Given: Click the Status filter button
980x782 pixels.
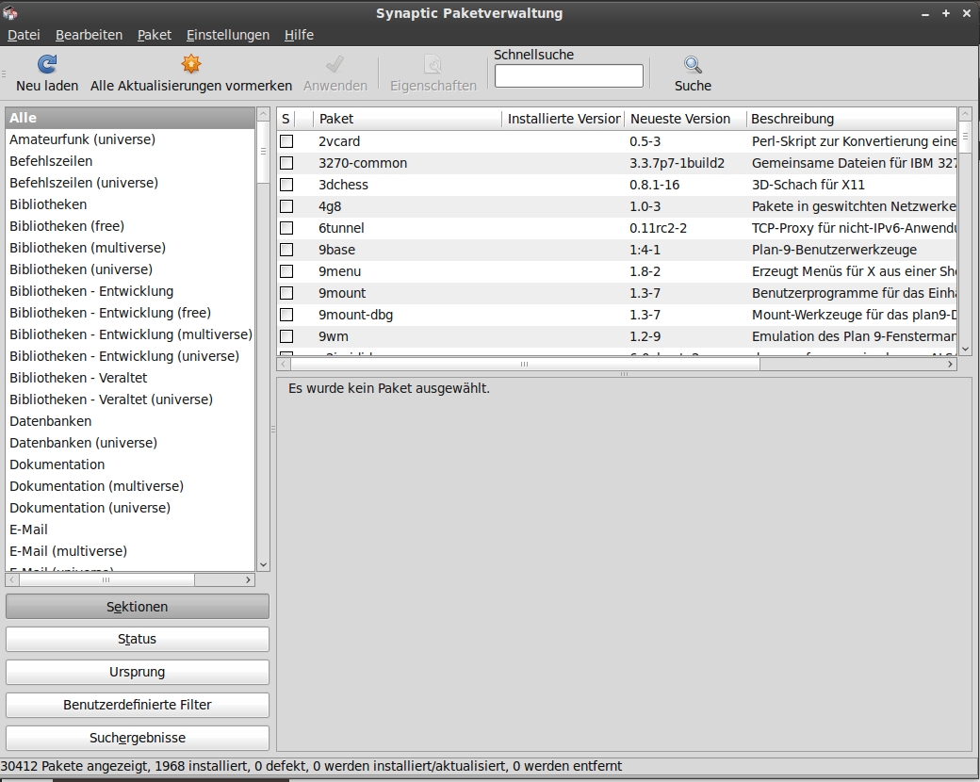Looking at the screenshot, I should coord(138,639).
